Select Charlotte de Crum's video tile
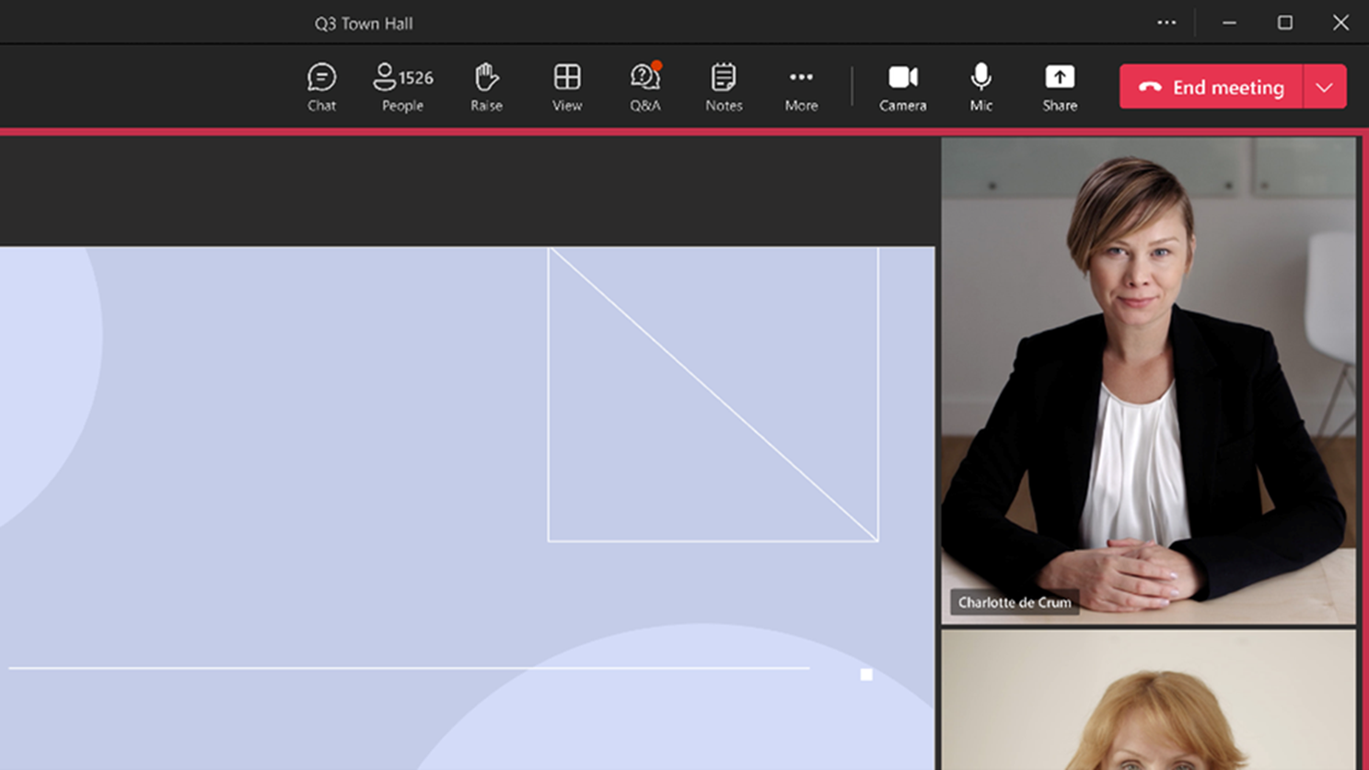Image resolution: width=1369 pixels, height=770 pixels. [1148, 380]
